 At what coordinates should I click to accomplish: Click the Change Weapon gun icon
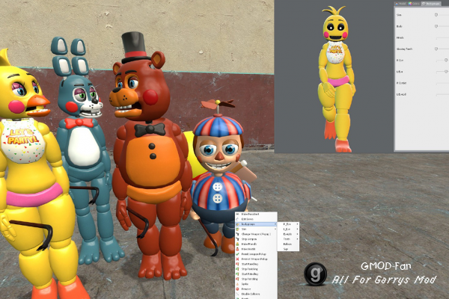(x=237, y=234)
